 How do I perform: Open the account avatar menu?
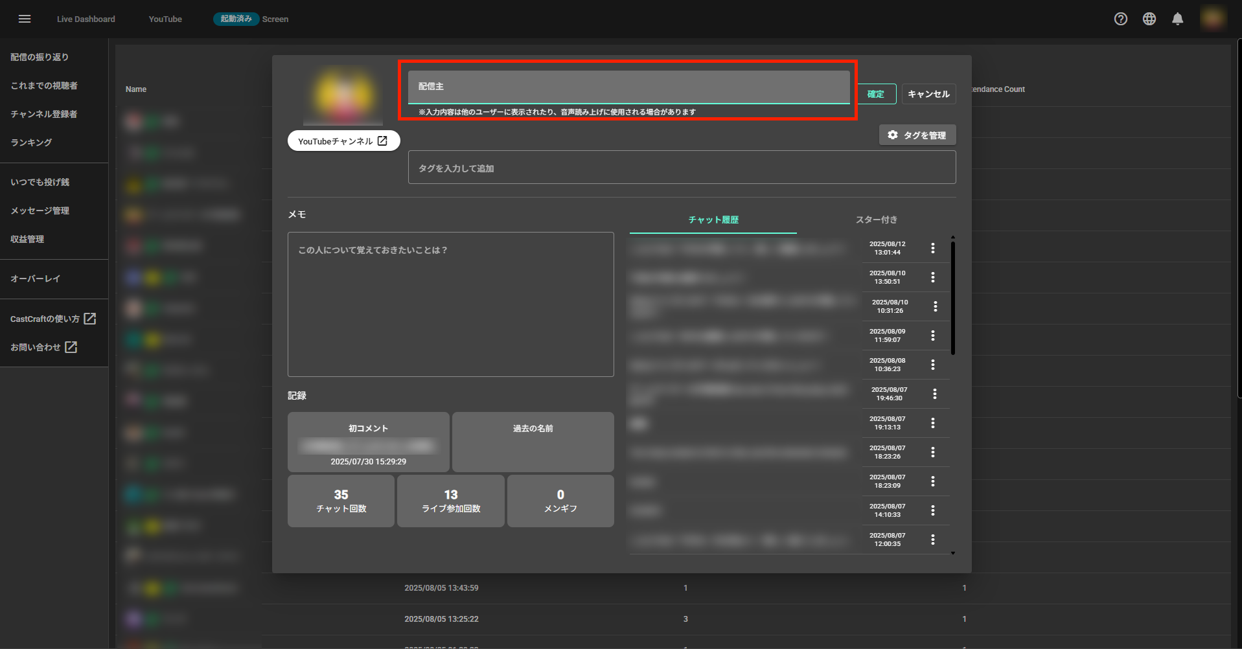pos(1213,18)
